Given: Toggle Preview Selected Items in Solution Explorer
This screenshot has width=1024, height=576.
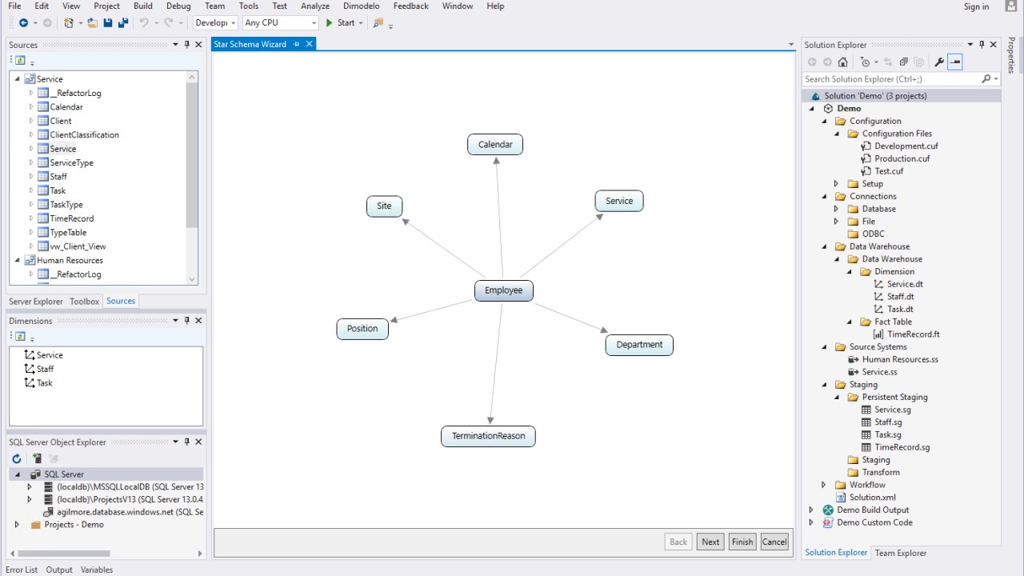Looking at the screenshot, I should click(x=955, y=62).
